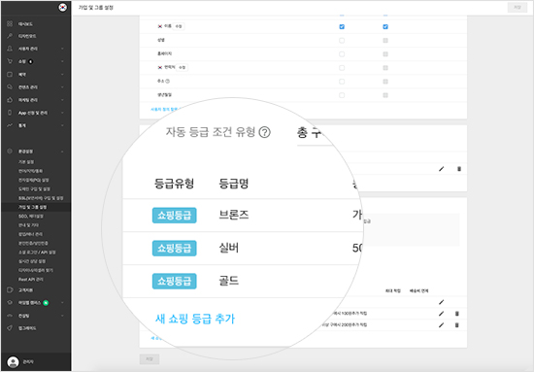Uncheck the second checkbox in 이름 row
The height and width of the screenshot is (372, 534).
pyautogui.click(x=385, y=26)
